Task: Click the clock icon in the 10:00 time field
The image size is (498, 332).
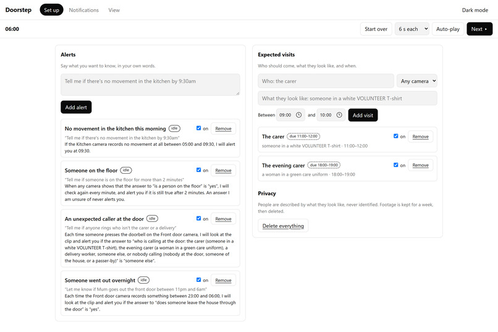Action: click(339, 115)
